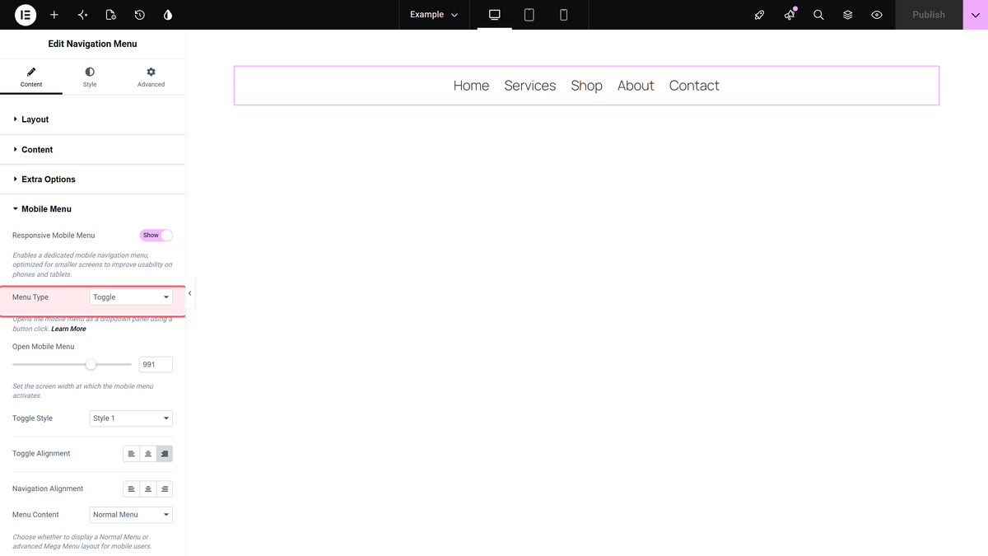The height and width of the screenshot is (556, 988).
Task: Collapse the editor panel with arrow handle
Action: 190,293
